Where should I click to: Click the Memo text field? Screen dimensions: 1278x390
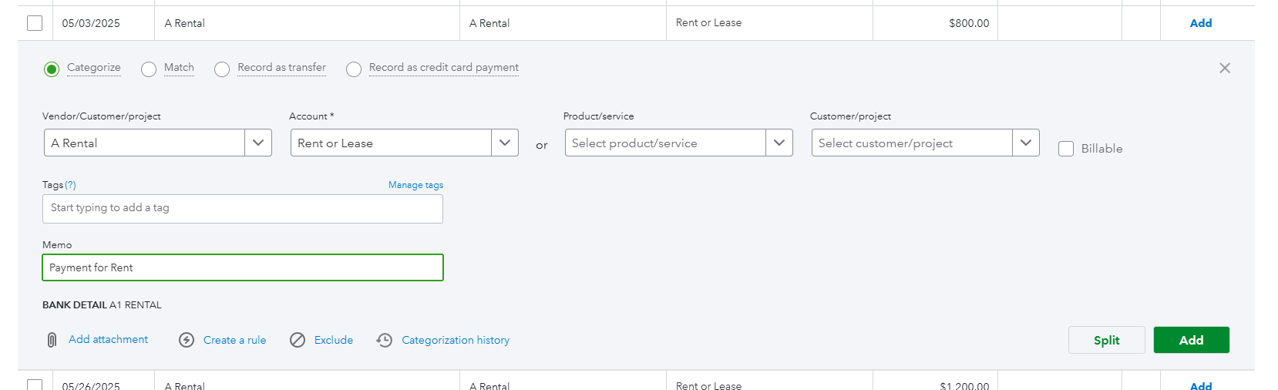pos(243,267)
